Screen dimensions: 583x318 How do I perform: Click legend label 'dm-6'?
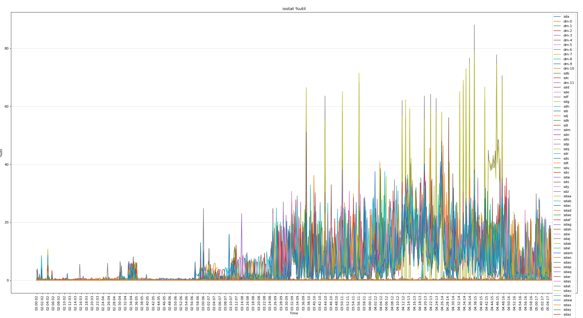(567, 50)
